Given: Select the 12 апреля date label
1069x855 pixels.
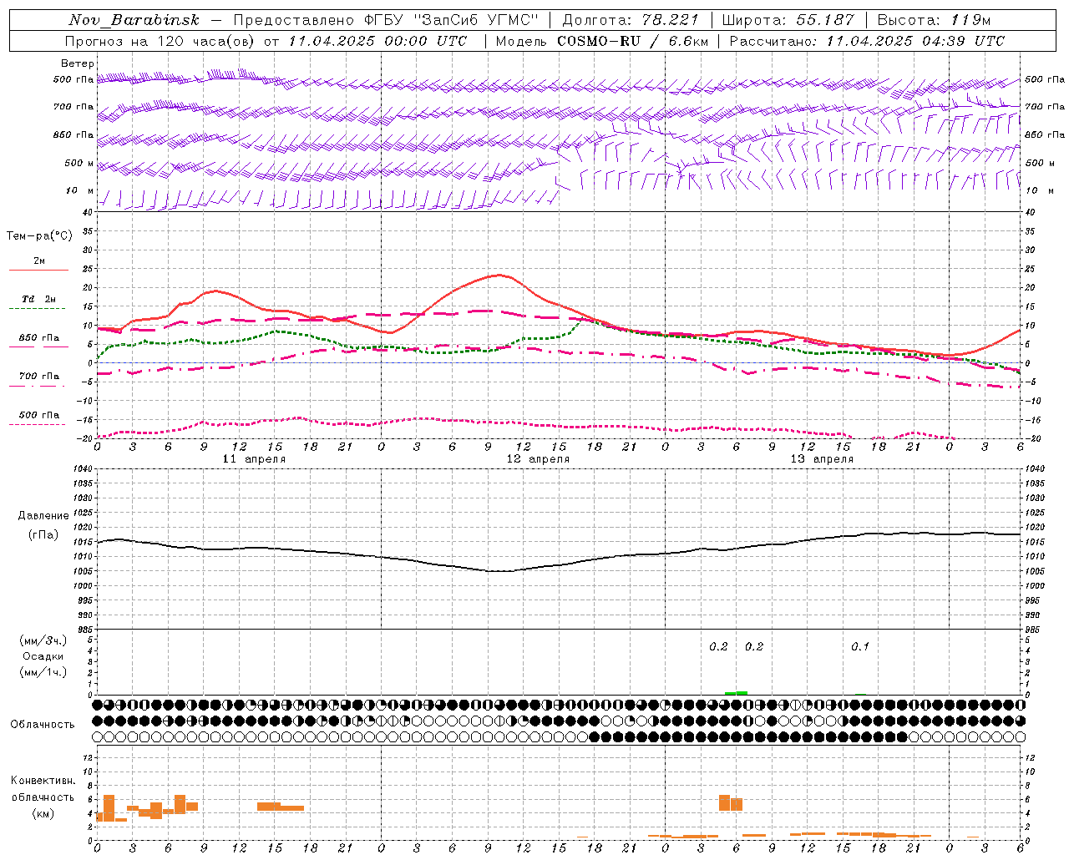Looking at the screenshot, I should (538, 459).
